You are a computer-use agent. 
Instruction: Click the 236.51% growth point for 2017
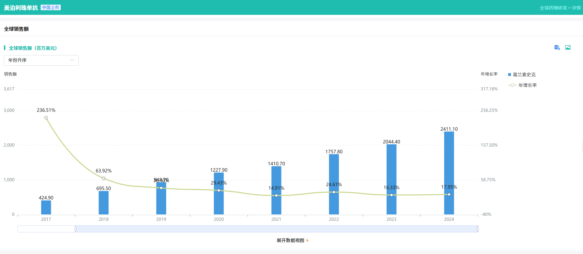coord(46,118)
